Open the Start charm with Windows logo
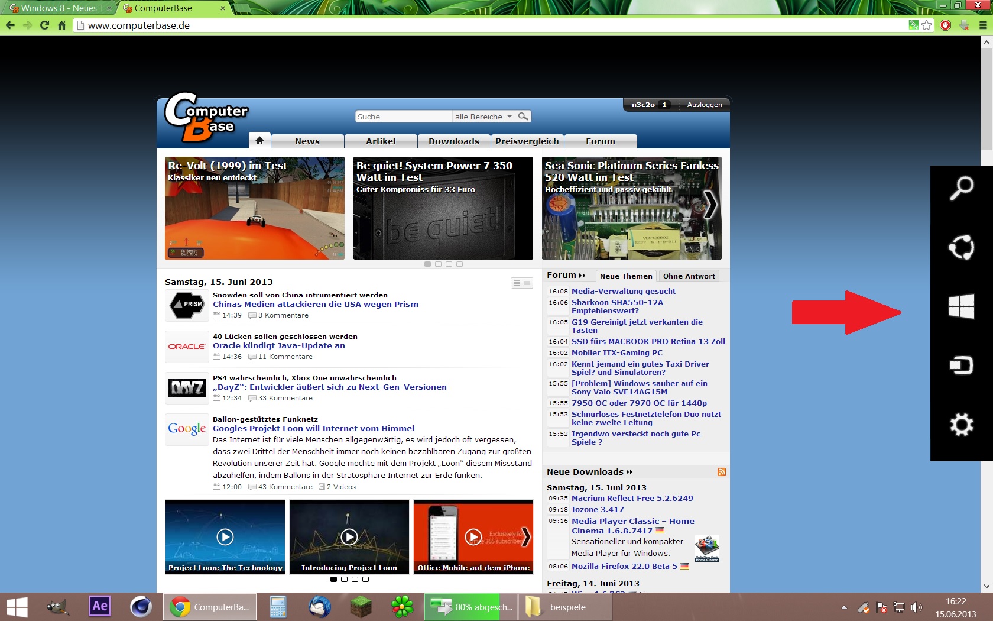 (962, 306)
